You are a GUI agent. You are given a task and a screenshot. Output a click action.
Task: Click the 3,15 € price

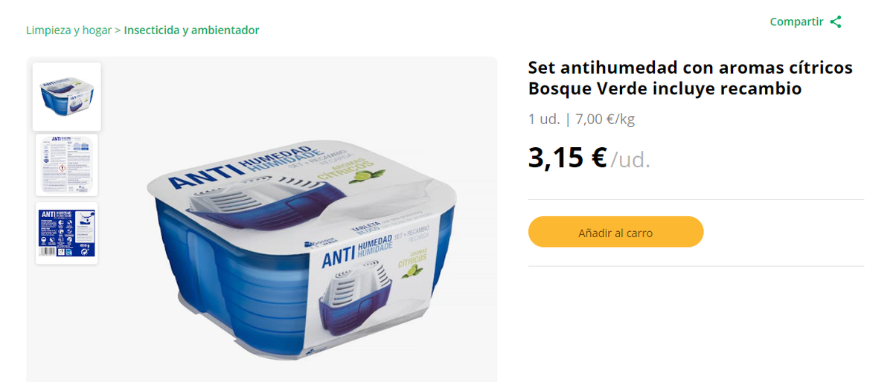tap(568, 158)
